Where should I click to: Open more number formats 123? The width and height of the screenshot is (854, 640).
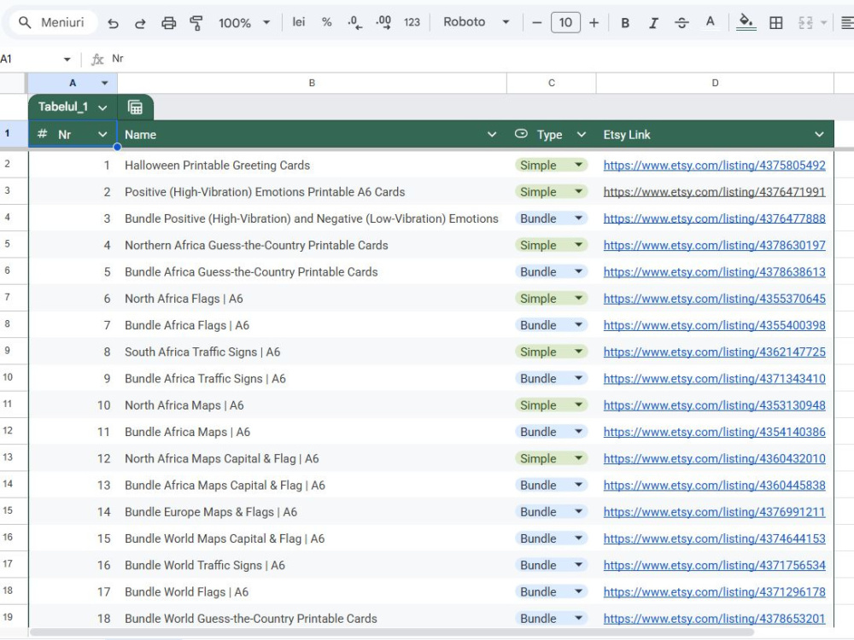click(412, 22)
